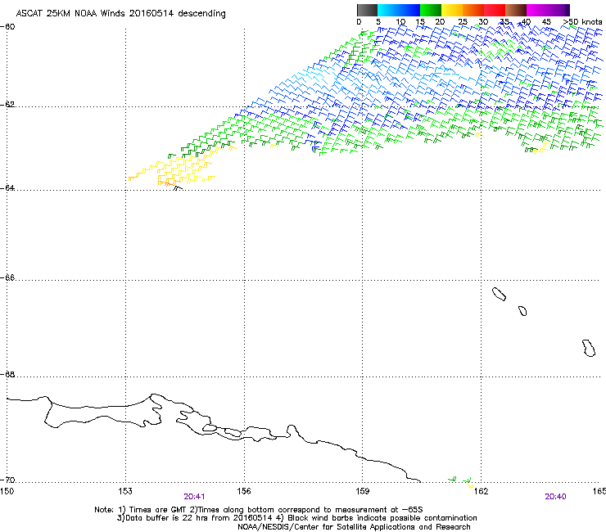Click latitude label -64
Viewport: 606px width, 532px height.
click(x=7, y=188)
